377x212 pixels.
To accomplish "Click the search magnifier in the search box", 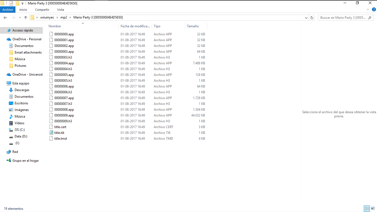I will point(370,17).
